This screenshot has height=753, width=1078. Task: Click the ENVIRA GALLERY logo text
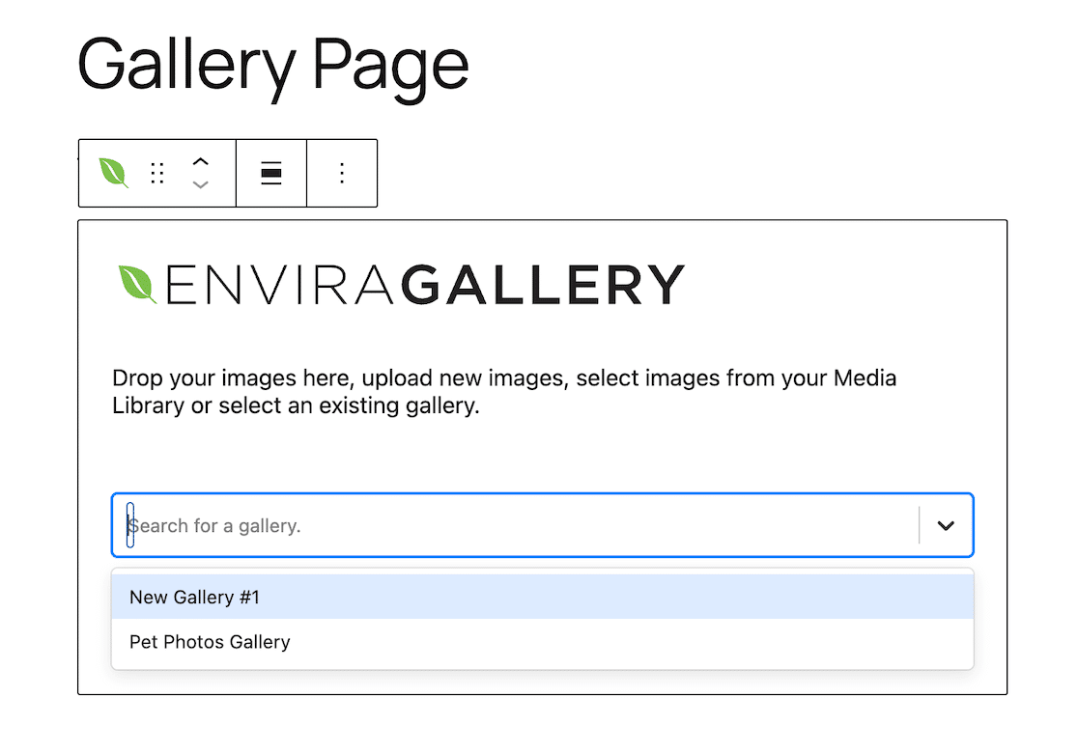point(425,283)
